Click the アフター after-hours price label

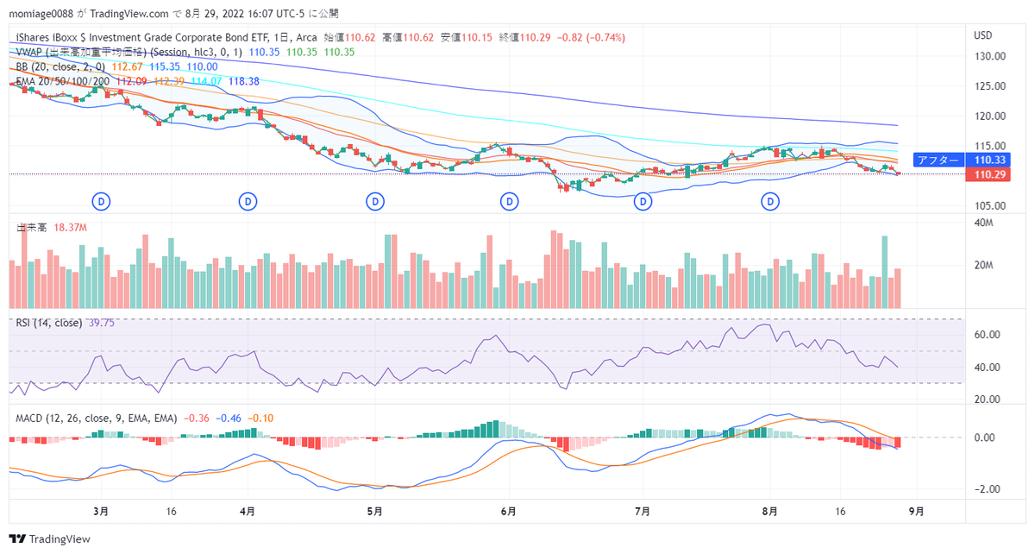(938, 160)
